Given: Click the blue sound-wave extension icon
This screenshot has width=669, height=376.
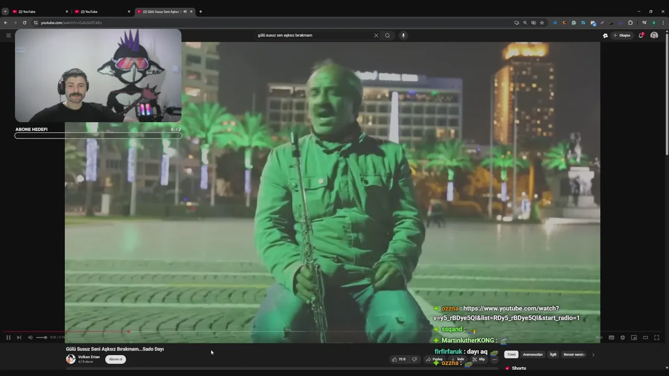Looking at the screenshot, I should point(555,22).
